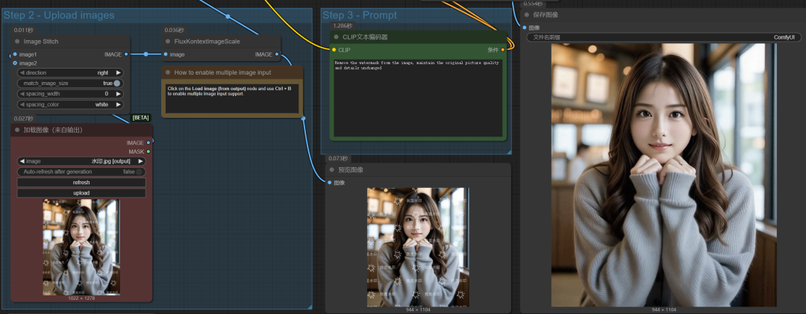Click the 1.286秒 timing badge above CLIP node
806x314 pixels.
point(343,25)
